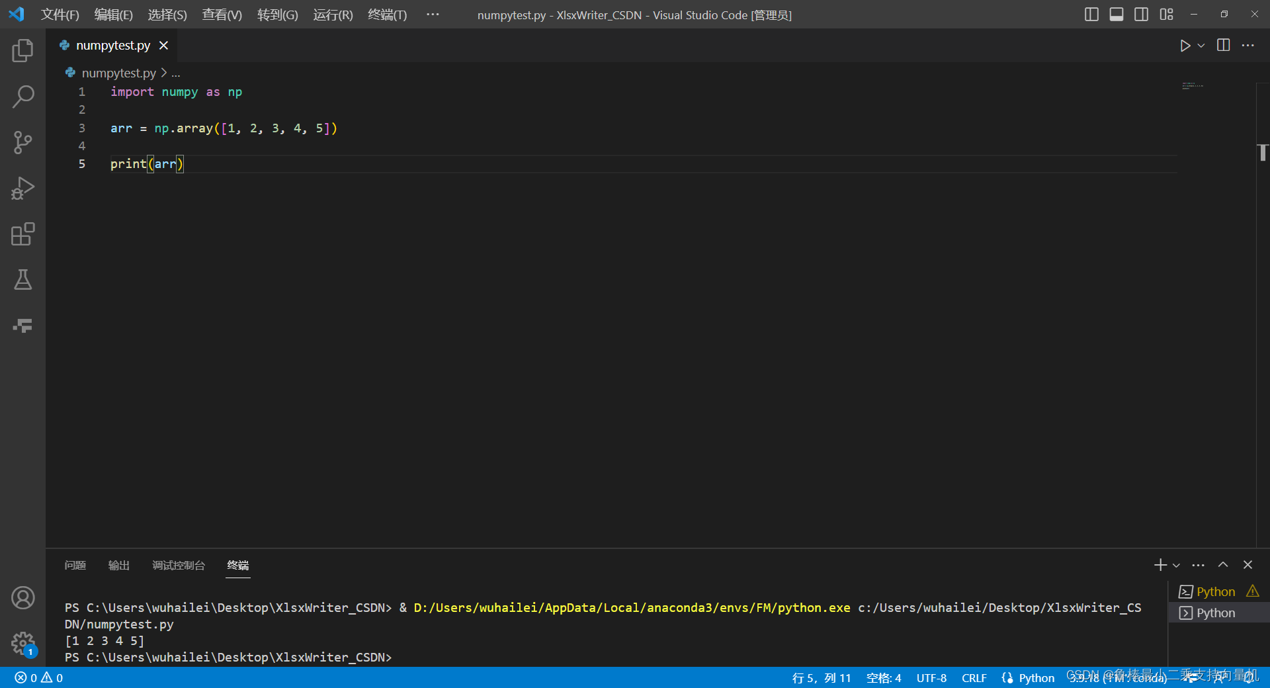Select the 终端 panel tab
The image size is (1270, 688).
[238, 566]
